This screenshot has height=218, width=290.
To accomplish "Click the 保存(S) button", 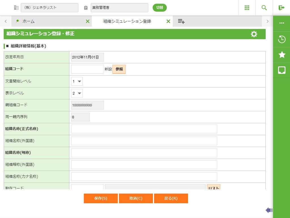I will click(x=101, y=198).
